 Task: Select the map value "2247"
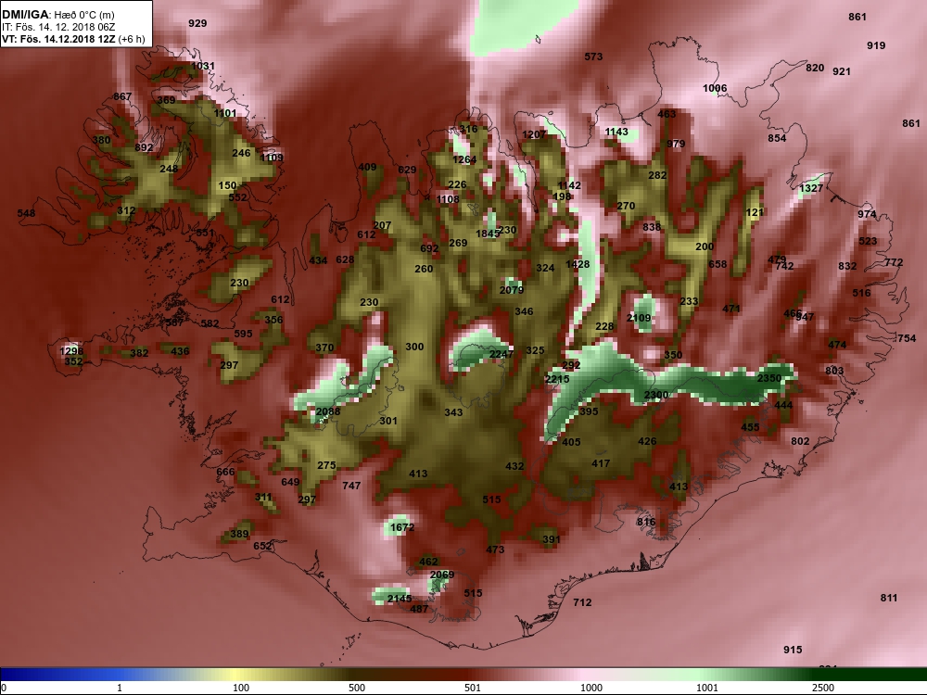[x=502, y=354]
